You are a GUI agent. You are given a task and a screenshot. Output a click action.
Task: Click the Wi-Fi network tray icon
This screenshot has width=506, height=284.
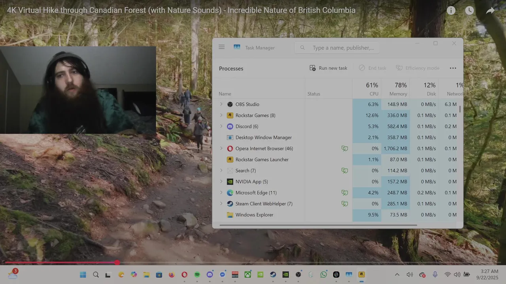pyautogui.click(x=447, y=275)
